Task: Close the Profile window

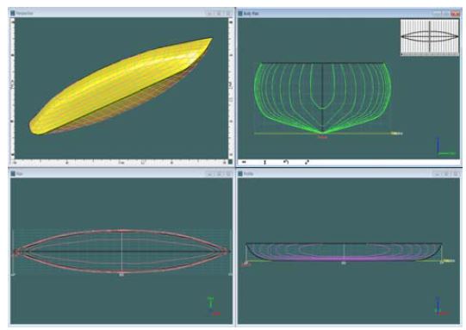Action: point(455,174)
